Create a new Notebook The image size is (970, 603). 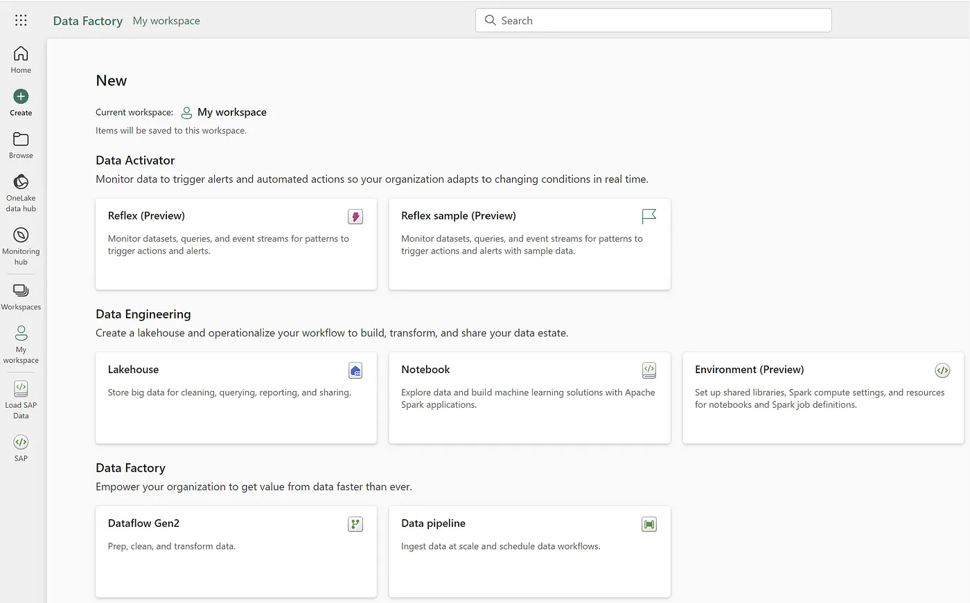(x=529, y=397)
